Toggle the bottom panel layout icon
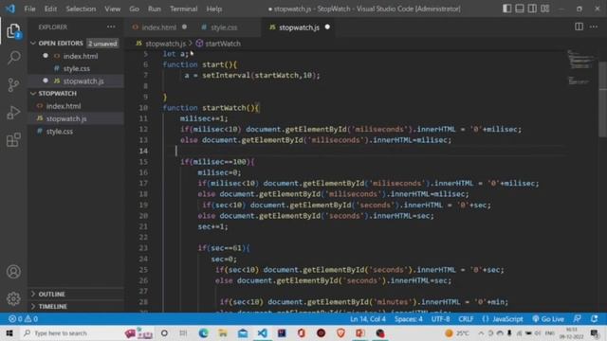The height and width of the screenshot is (341, 607). pyautogui.click(x=520, y=9)
